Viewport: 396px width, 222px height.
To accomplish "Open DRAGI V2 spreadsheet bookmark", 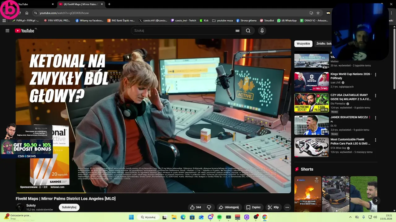I will click(x=314, y=21).
